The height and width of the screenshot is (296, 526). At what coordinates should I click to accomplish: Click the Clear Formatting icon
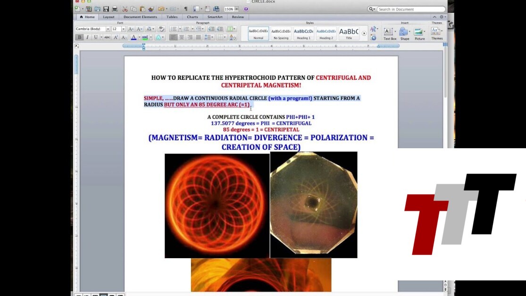(x=161, y=29)
